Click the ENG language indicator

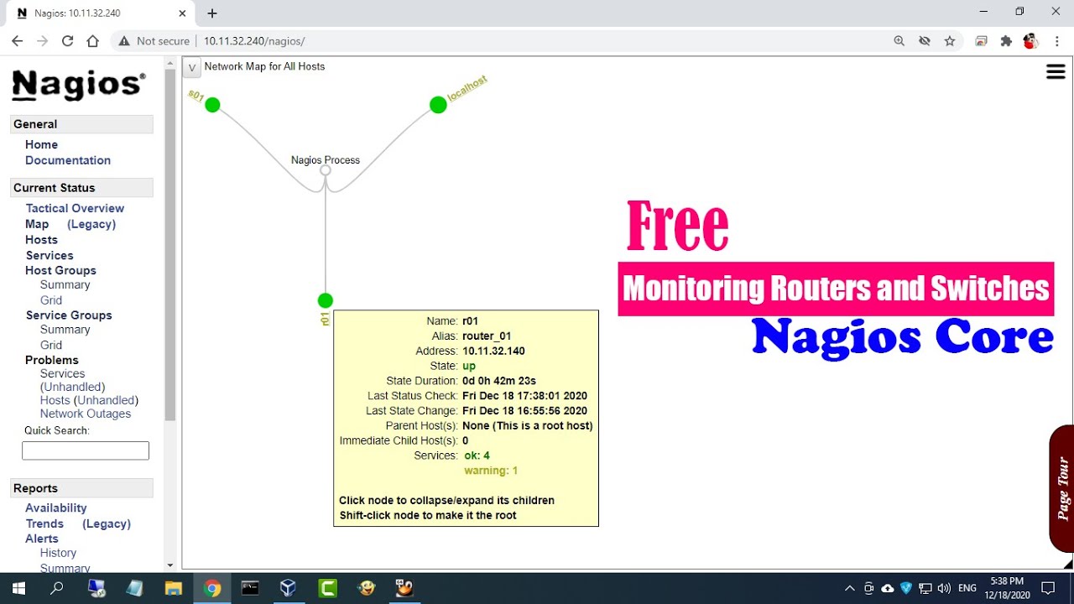coord(967,588)
